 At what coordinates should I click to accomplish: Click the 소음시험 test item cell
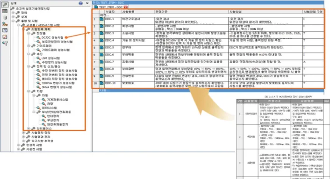[x=138, y=35]
